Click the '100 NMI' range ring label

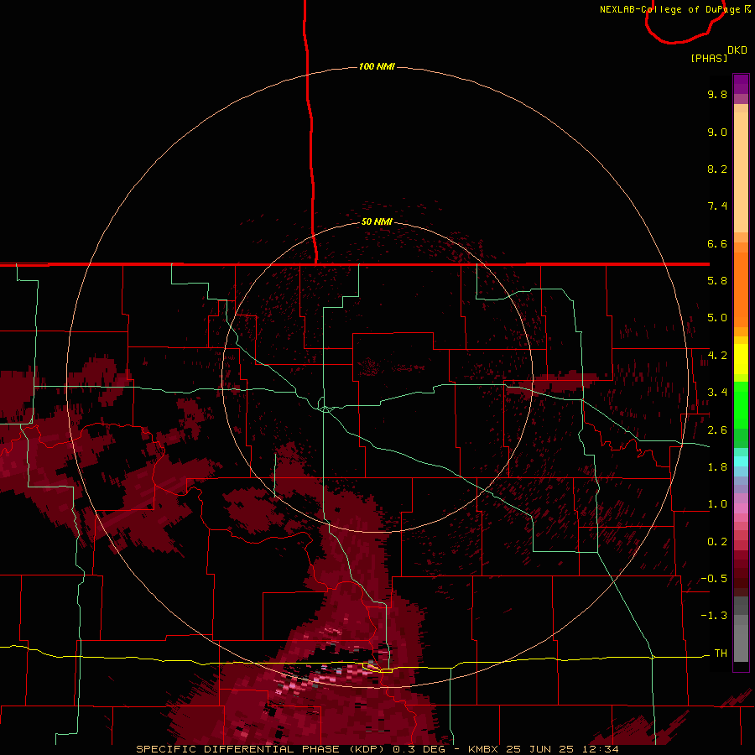point(377,66)
